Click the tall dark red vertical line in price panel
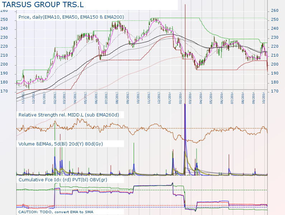 click(x=185, y=36)
